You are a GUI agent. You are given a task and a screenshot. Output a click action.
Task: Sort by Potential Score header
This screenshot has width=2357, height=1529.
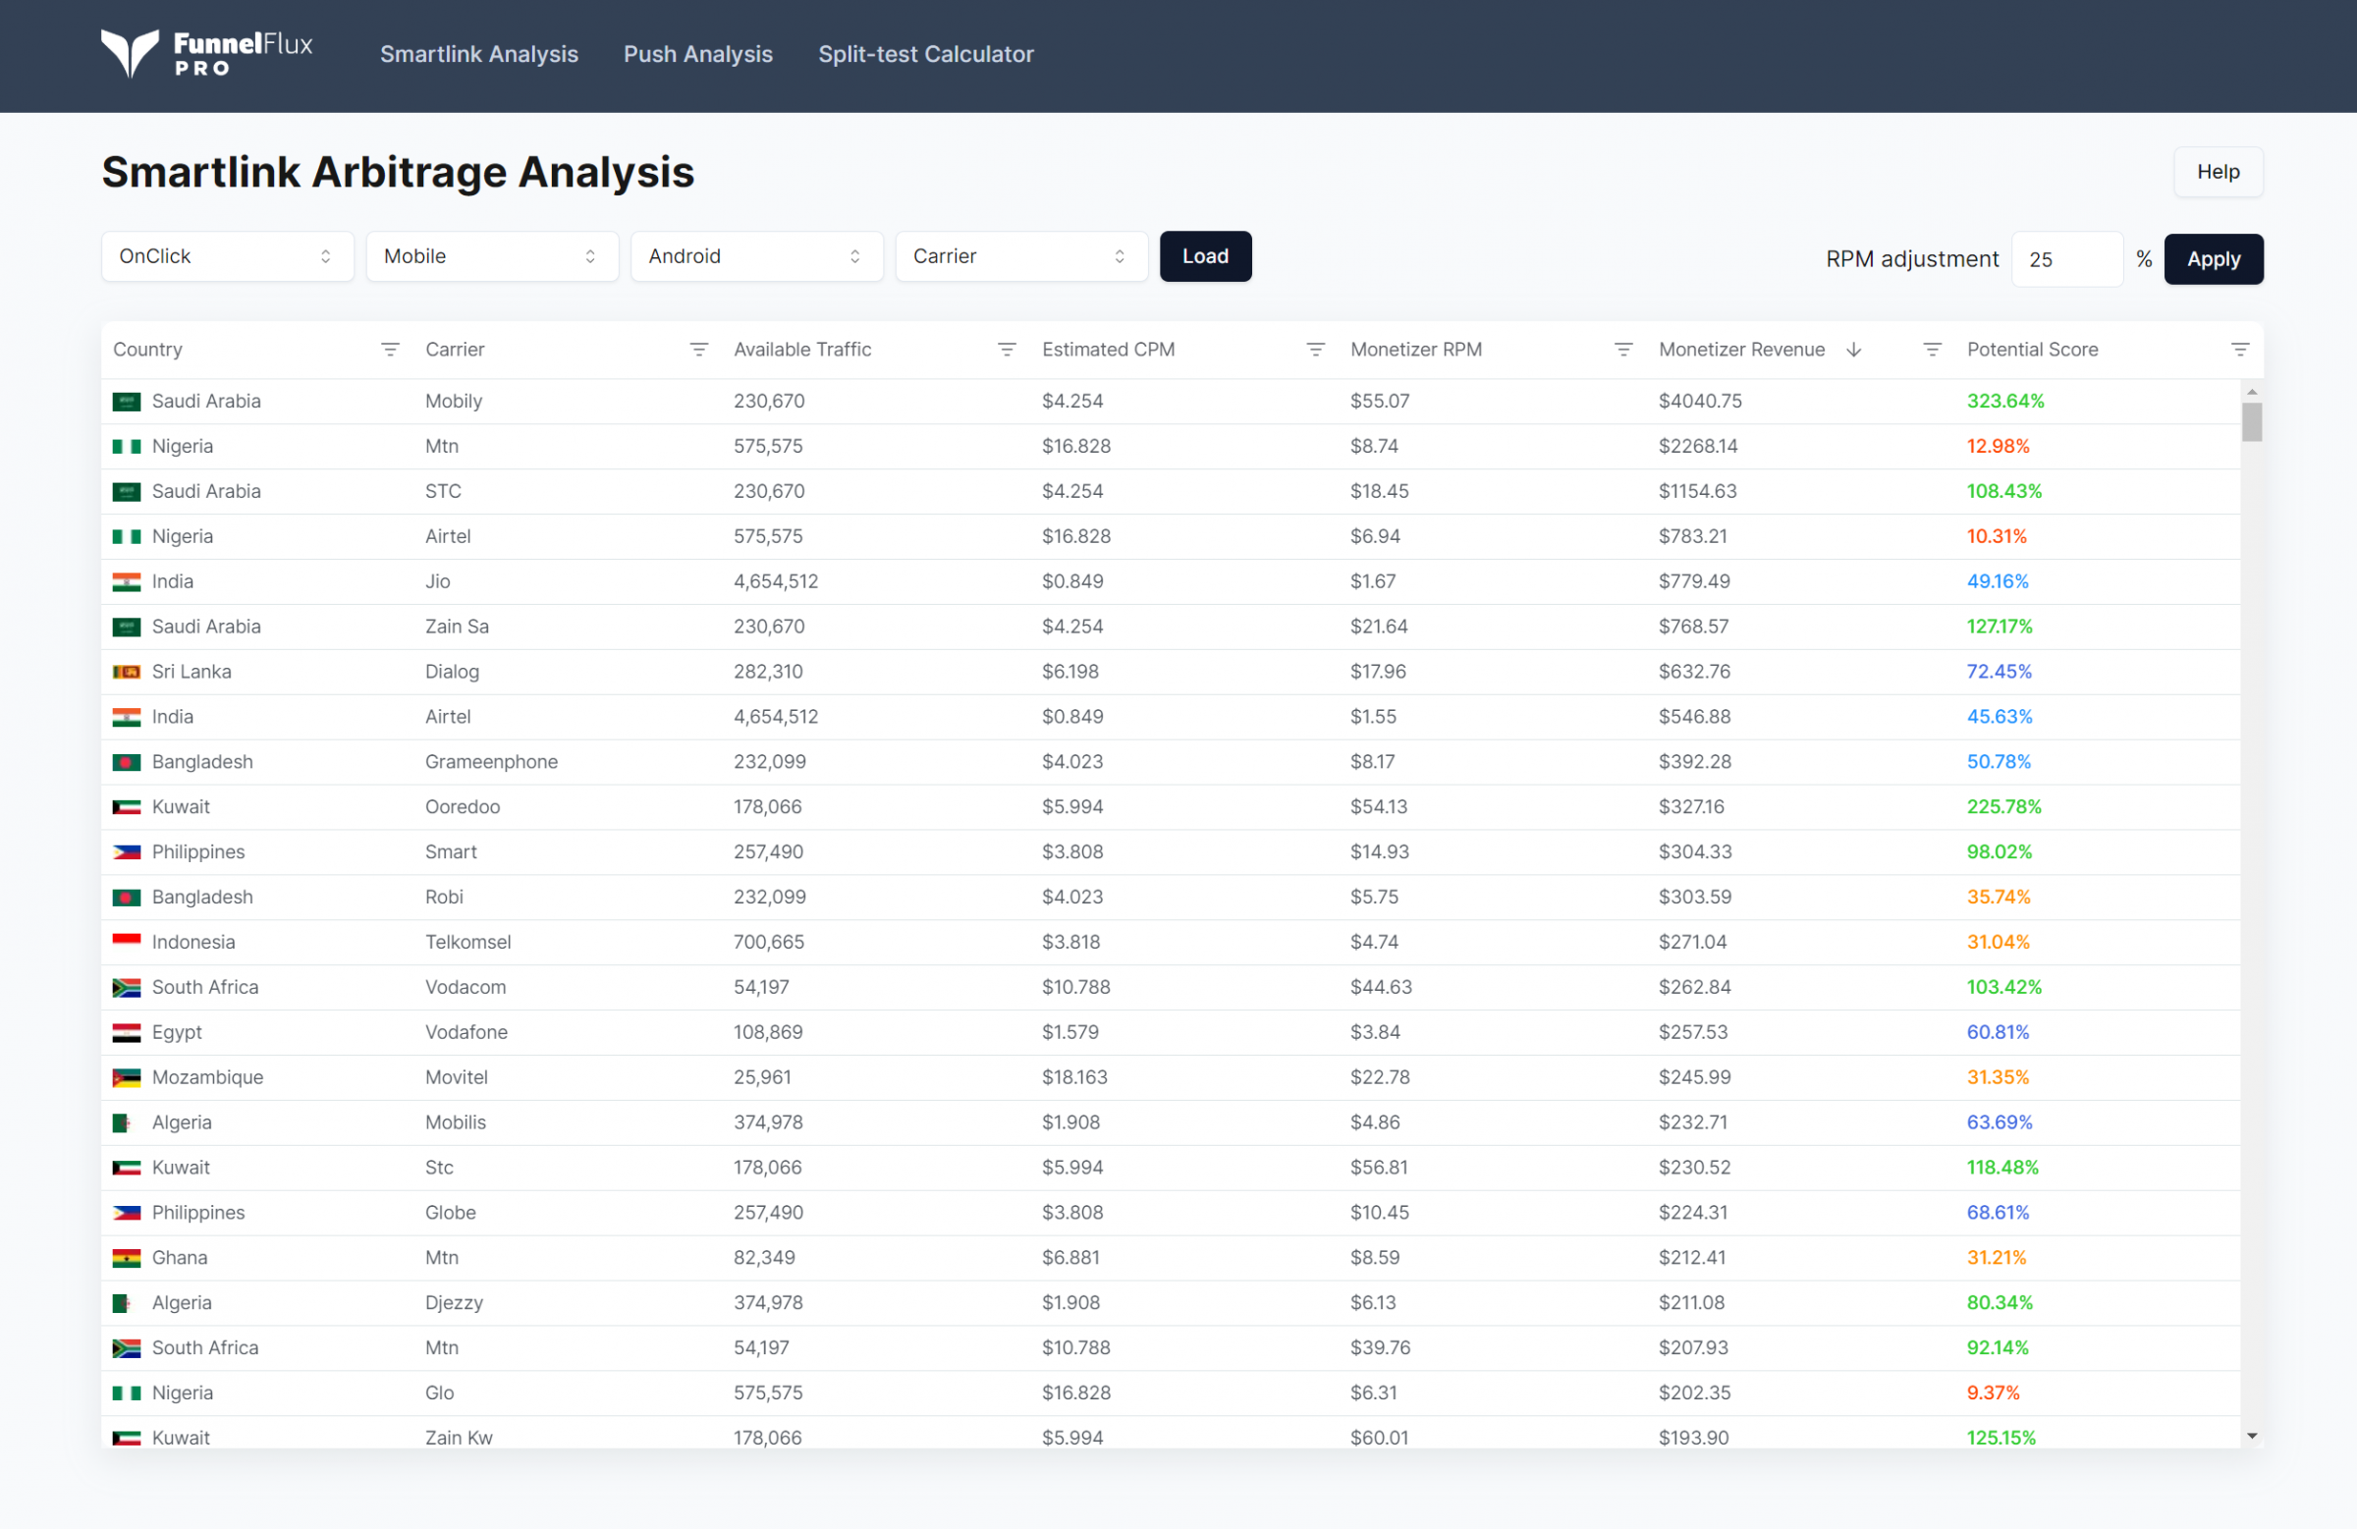(x=2032, y=350)
